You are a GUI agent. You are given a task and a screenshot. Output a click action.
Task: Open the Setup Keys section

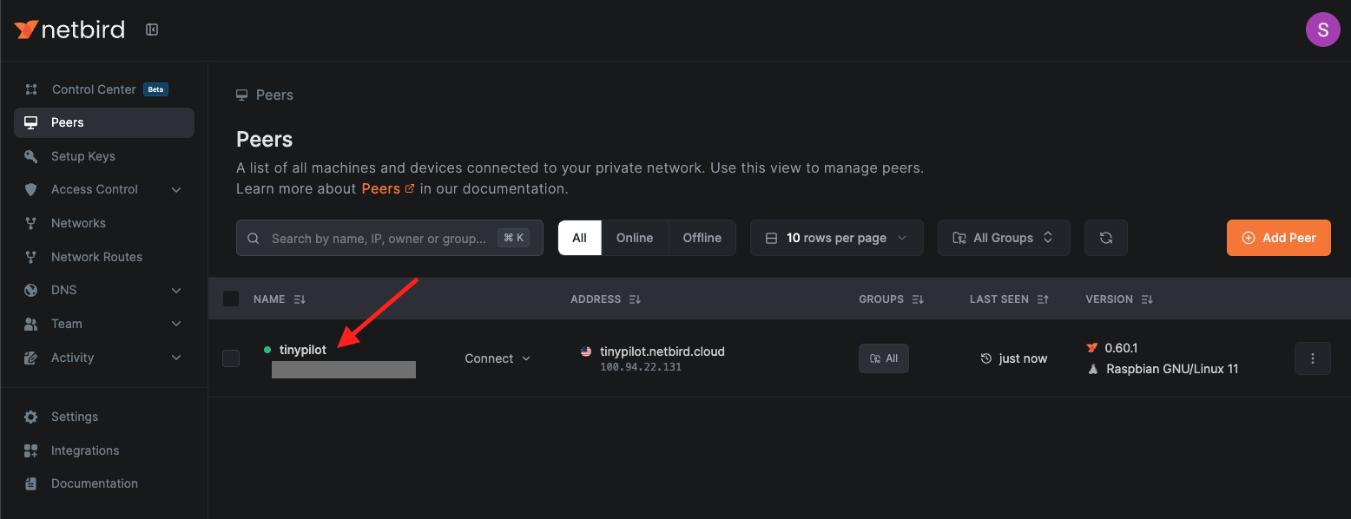83,156
